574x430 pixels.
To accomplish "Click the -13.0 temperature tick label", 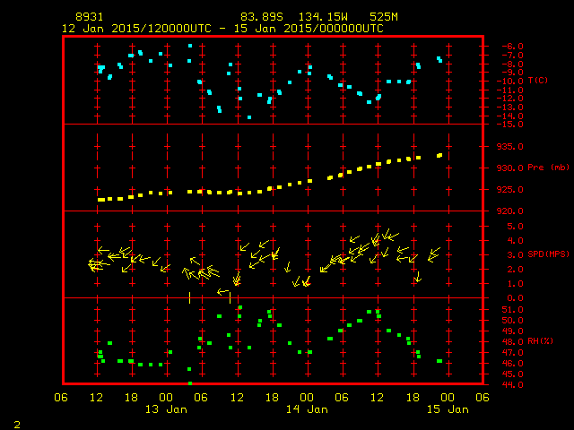I will pos(510,107).
